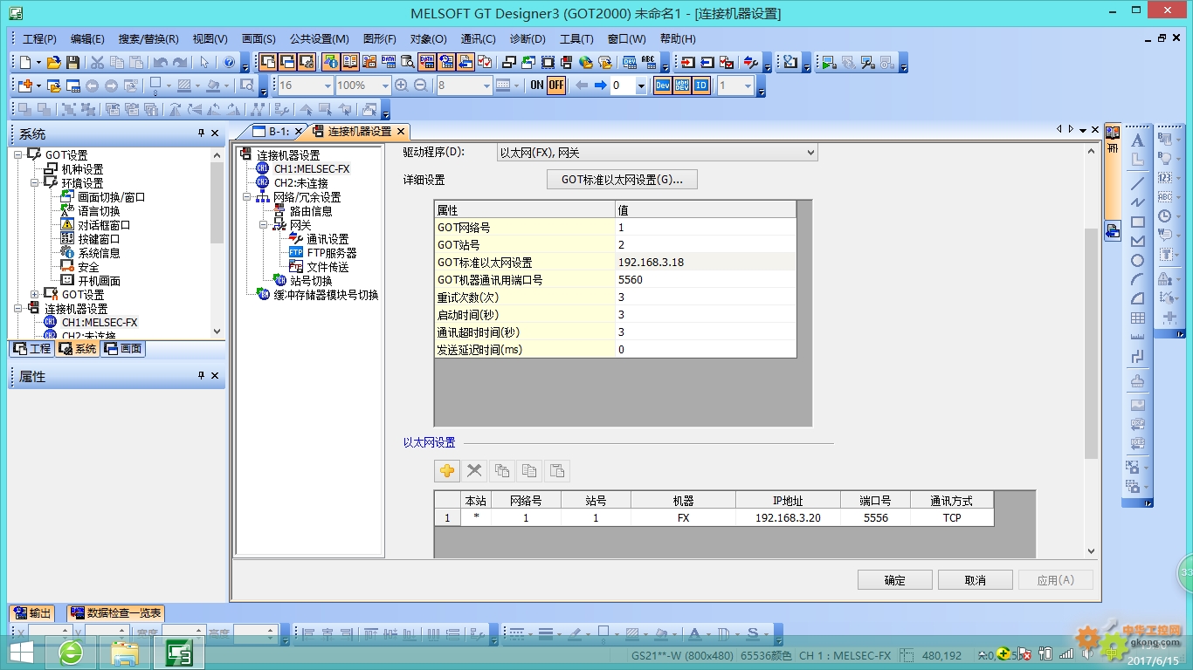This screenshot has width=1193, height=670.
Task: Select the Arc drawing tool
Action: 1137,280
